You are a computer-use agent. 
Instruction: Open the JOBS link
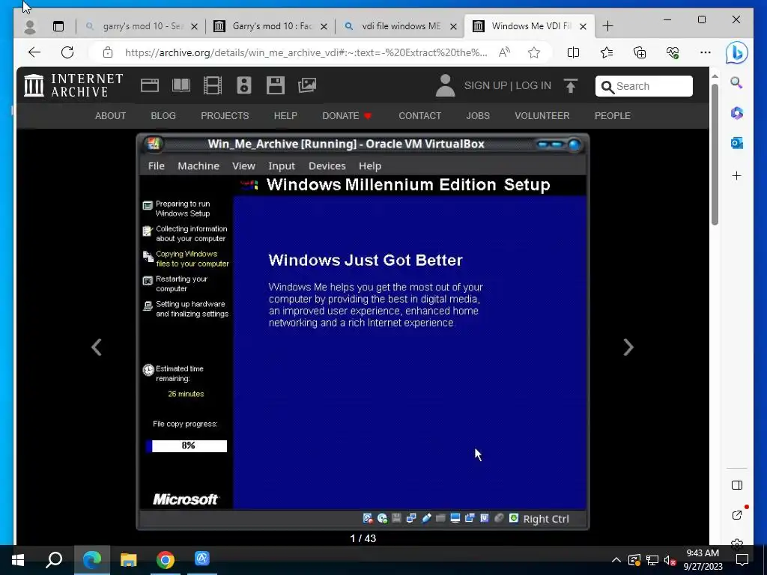pos(478,116)
